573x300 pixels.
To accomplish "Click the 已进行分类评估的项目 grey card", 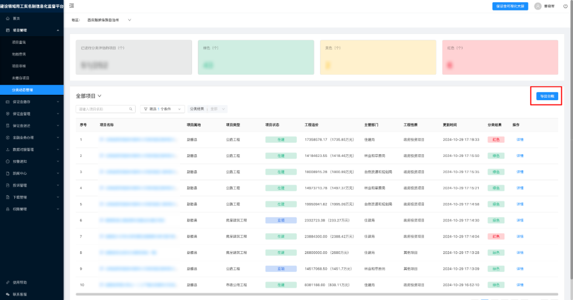I will (x=134, y=57).
